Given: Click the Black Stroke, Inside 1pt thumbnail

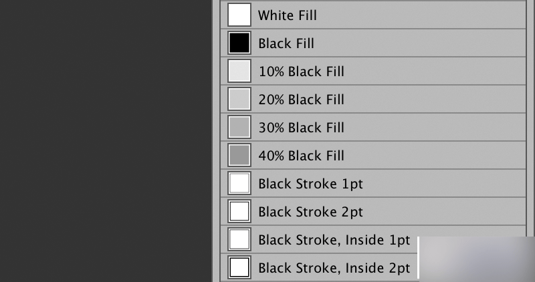Looking at the screenshot, I should [x=239, y=240].
